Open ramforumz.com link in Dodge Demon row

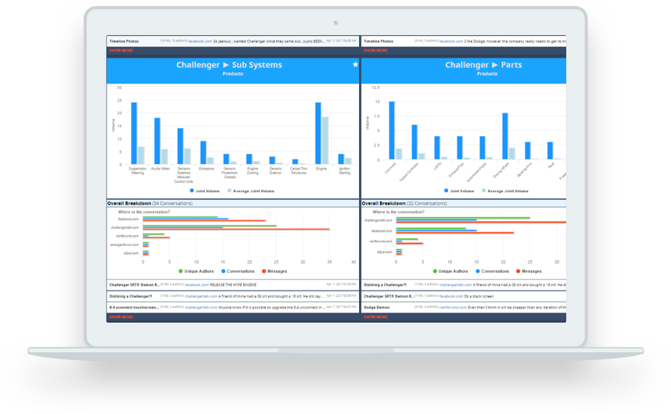[453, 307]
